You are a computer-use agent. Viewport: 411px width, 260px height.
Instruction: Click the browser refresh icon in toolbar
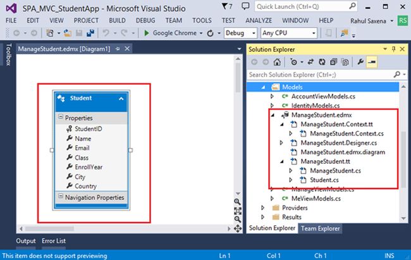click(x=210, y=34)
